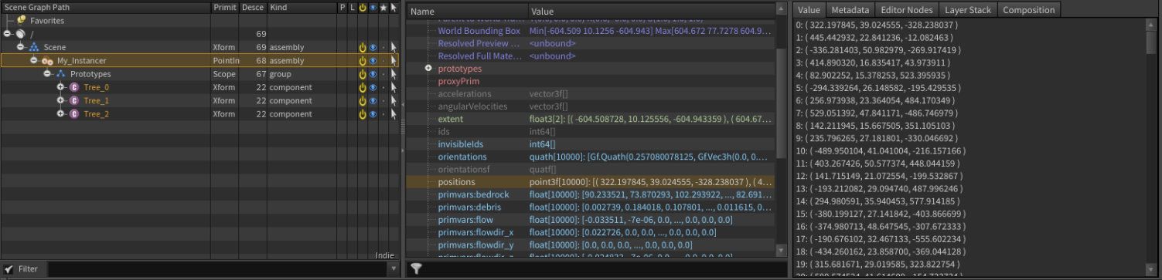The height and width of the screenshot is (280, 1162).
Task: Click the value panel vertical scrollbar
Action: pos(1151,147)
